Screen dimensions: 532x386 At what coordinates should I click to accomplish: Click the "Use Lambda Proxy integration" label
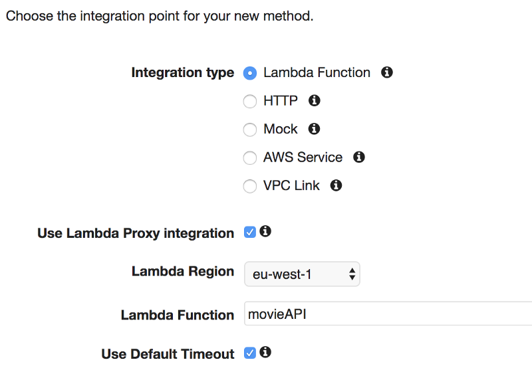(x=136, y=233)
